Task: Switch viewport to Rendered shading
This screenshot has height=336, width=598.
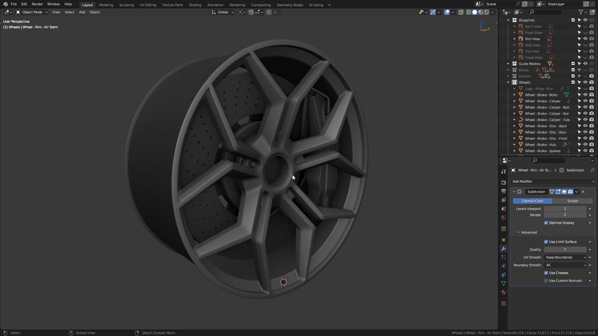Action: 486,12
